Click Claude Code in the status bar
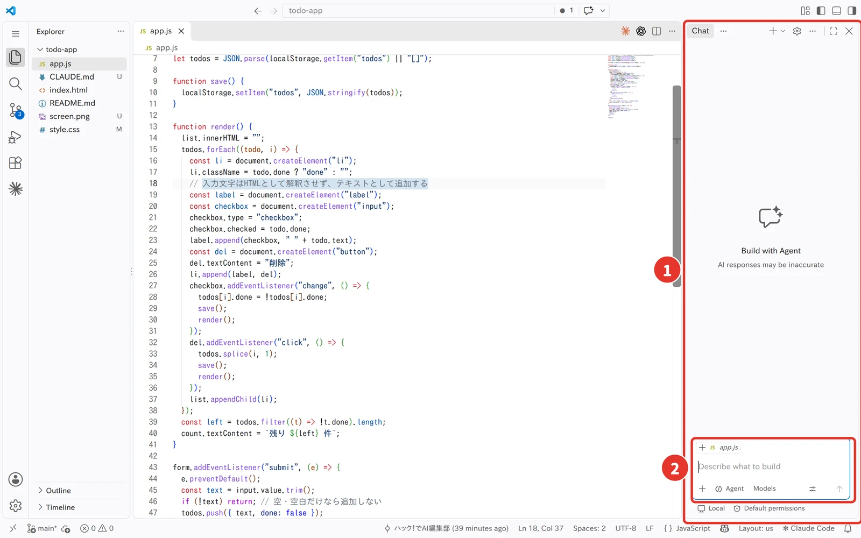This screenshot has width=861, height=538. (808, 528)
